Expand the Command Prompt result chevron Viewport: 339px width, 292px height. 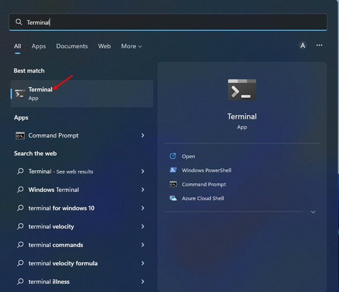pos(143,135)
